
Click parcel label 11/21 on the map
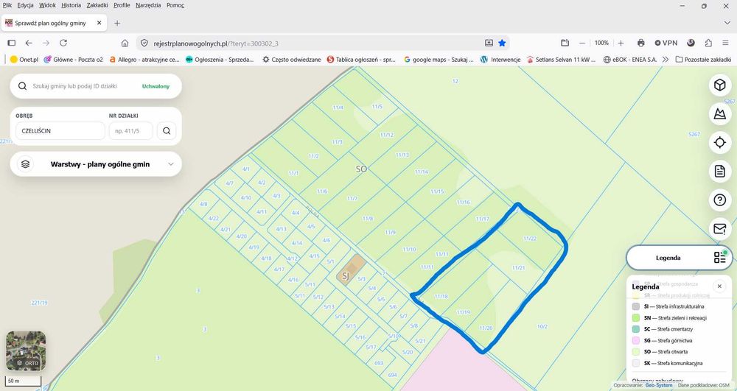[x=518, y=268]
